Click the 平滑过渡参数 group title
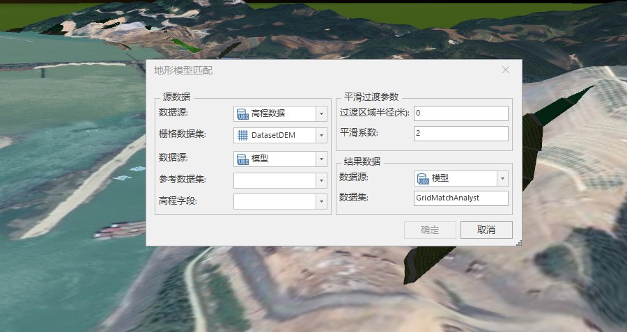 pyautogui.click(x=371, y=97)
